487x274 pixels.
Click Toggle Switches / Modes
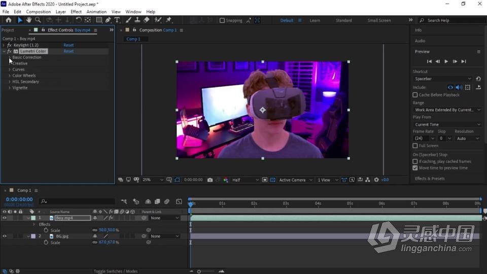116,271
